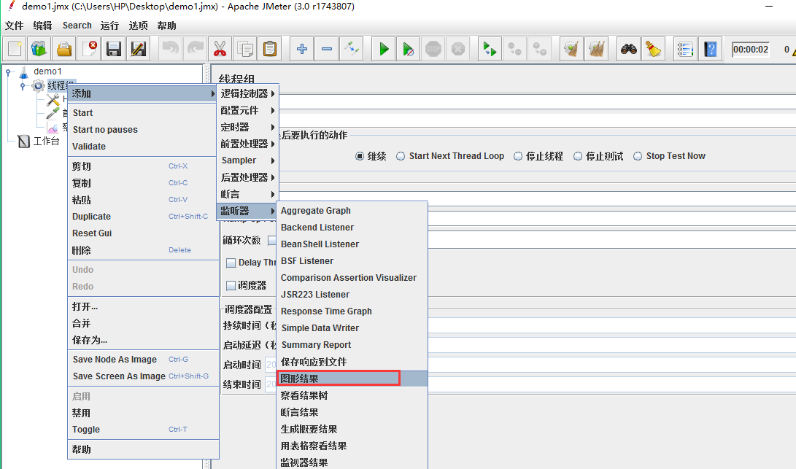Expand the 断言 submenu

pos(248,194)
